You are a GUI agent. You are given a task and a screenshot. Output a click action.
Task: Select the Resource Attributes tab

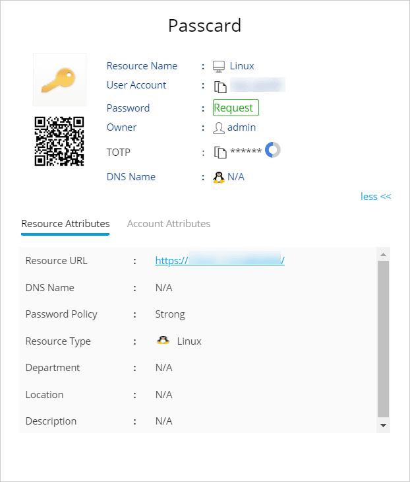pyautogui.click(x=65, y=224)
